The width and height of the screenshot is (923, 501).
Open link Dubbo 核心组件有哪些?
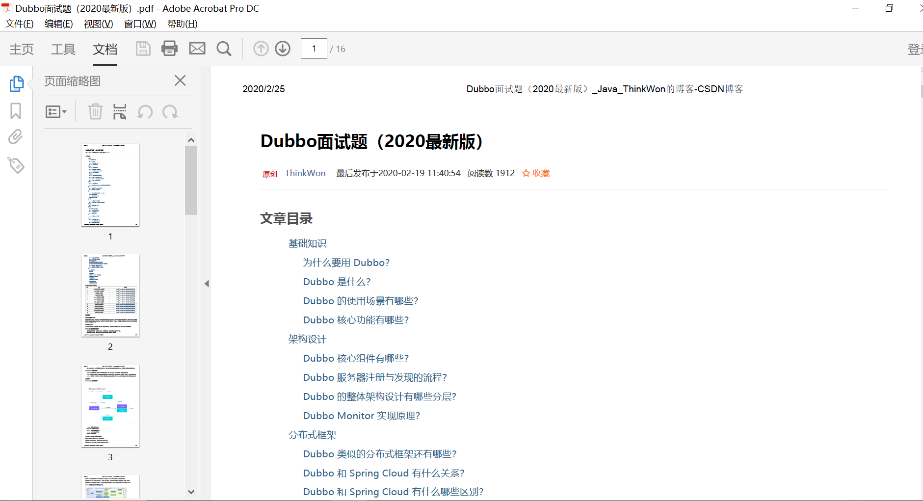click(x=356, y=358)
